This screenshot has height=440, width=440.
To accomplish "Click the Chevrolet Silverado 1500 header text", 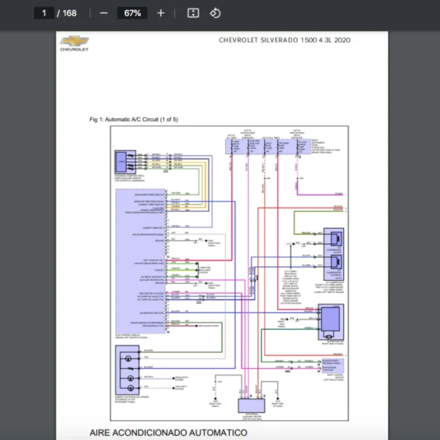I will (284, 40).
